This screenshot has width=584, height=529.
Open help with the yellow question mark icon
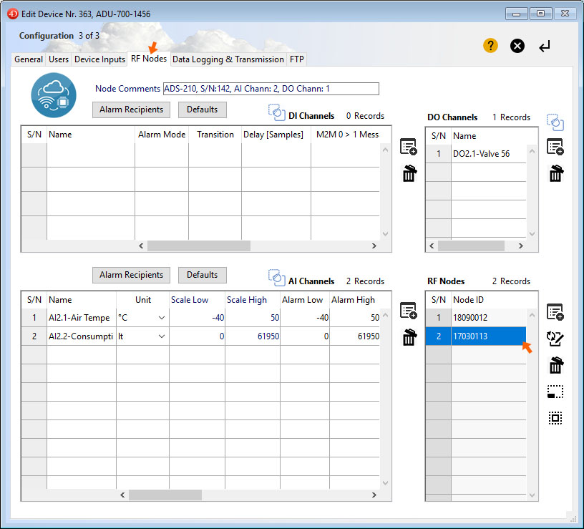coord(490,46)
